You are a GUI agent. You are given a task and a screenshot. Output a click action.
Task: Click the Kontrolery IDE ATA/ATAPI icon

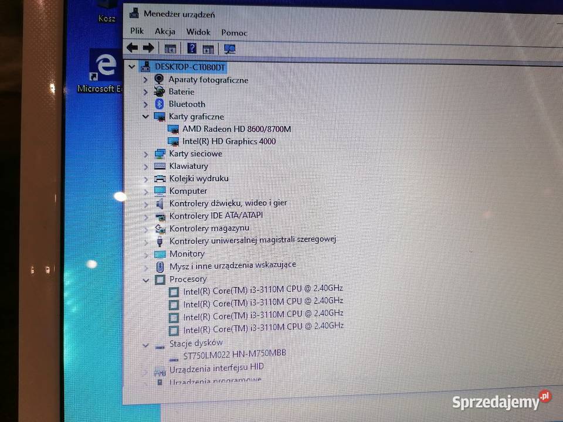coord(160,216)
